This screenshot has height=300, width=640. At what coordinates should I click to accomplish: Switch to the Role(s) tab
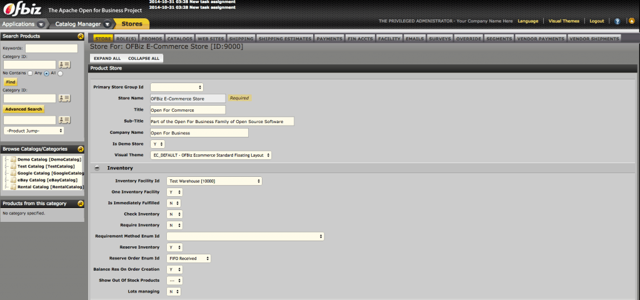[x=125, y=39]
